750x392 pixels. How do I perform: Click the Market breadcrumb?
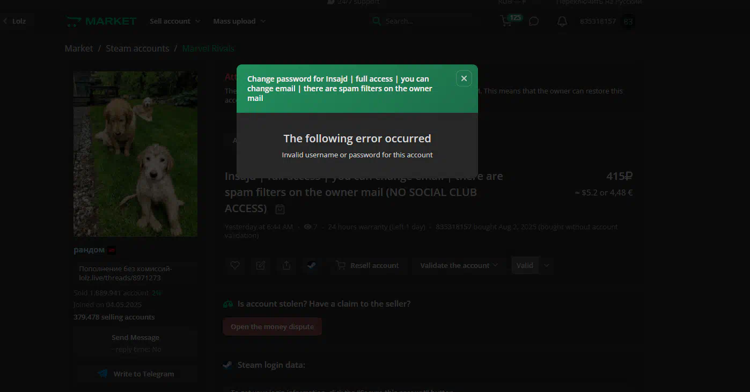click(79, 48)
